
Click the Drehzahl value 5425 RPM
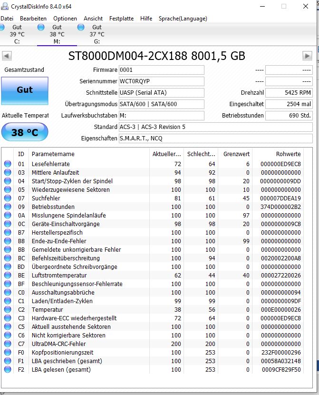pos(289,92)
